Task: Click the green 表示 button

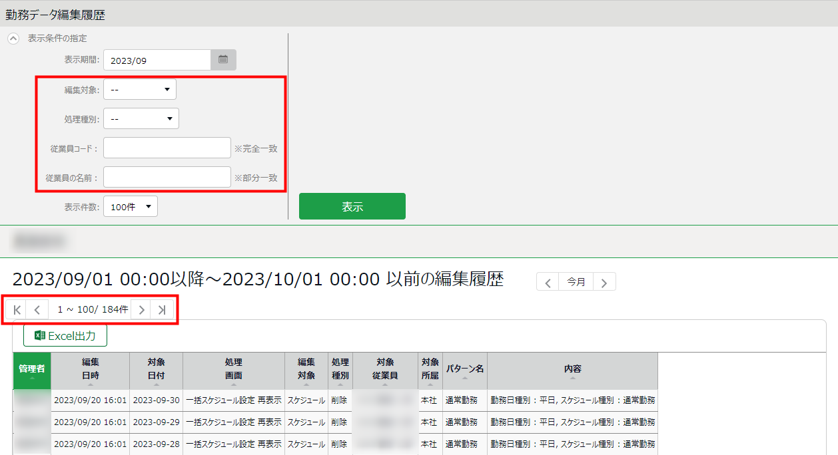Action: [x=352, y=206]
